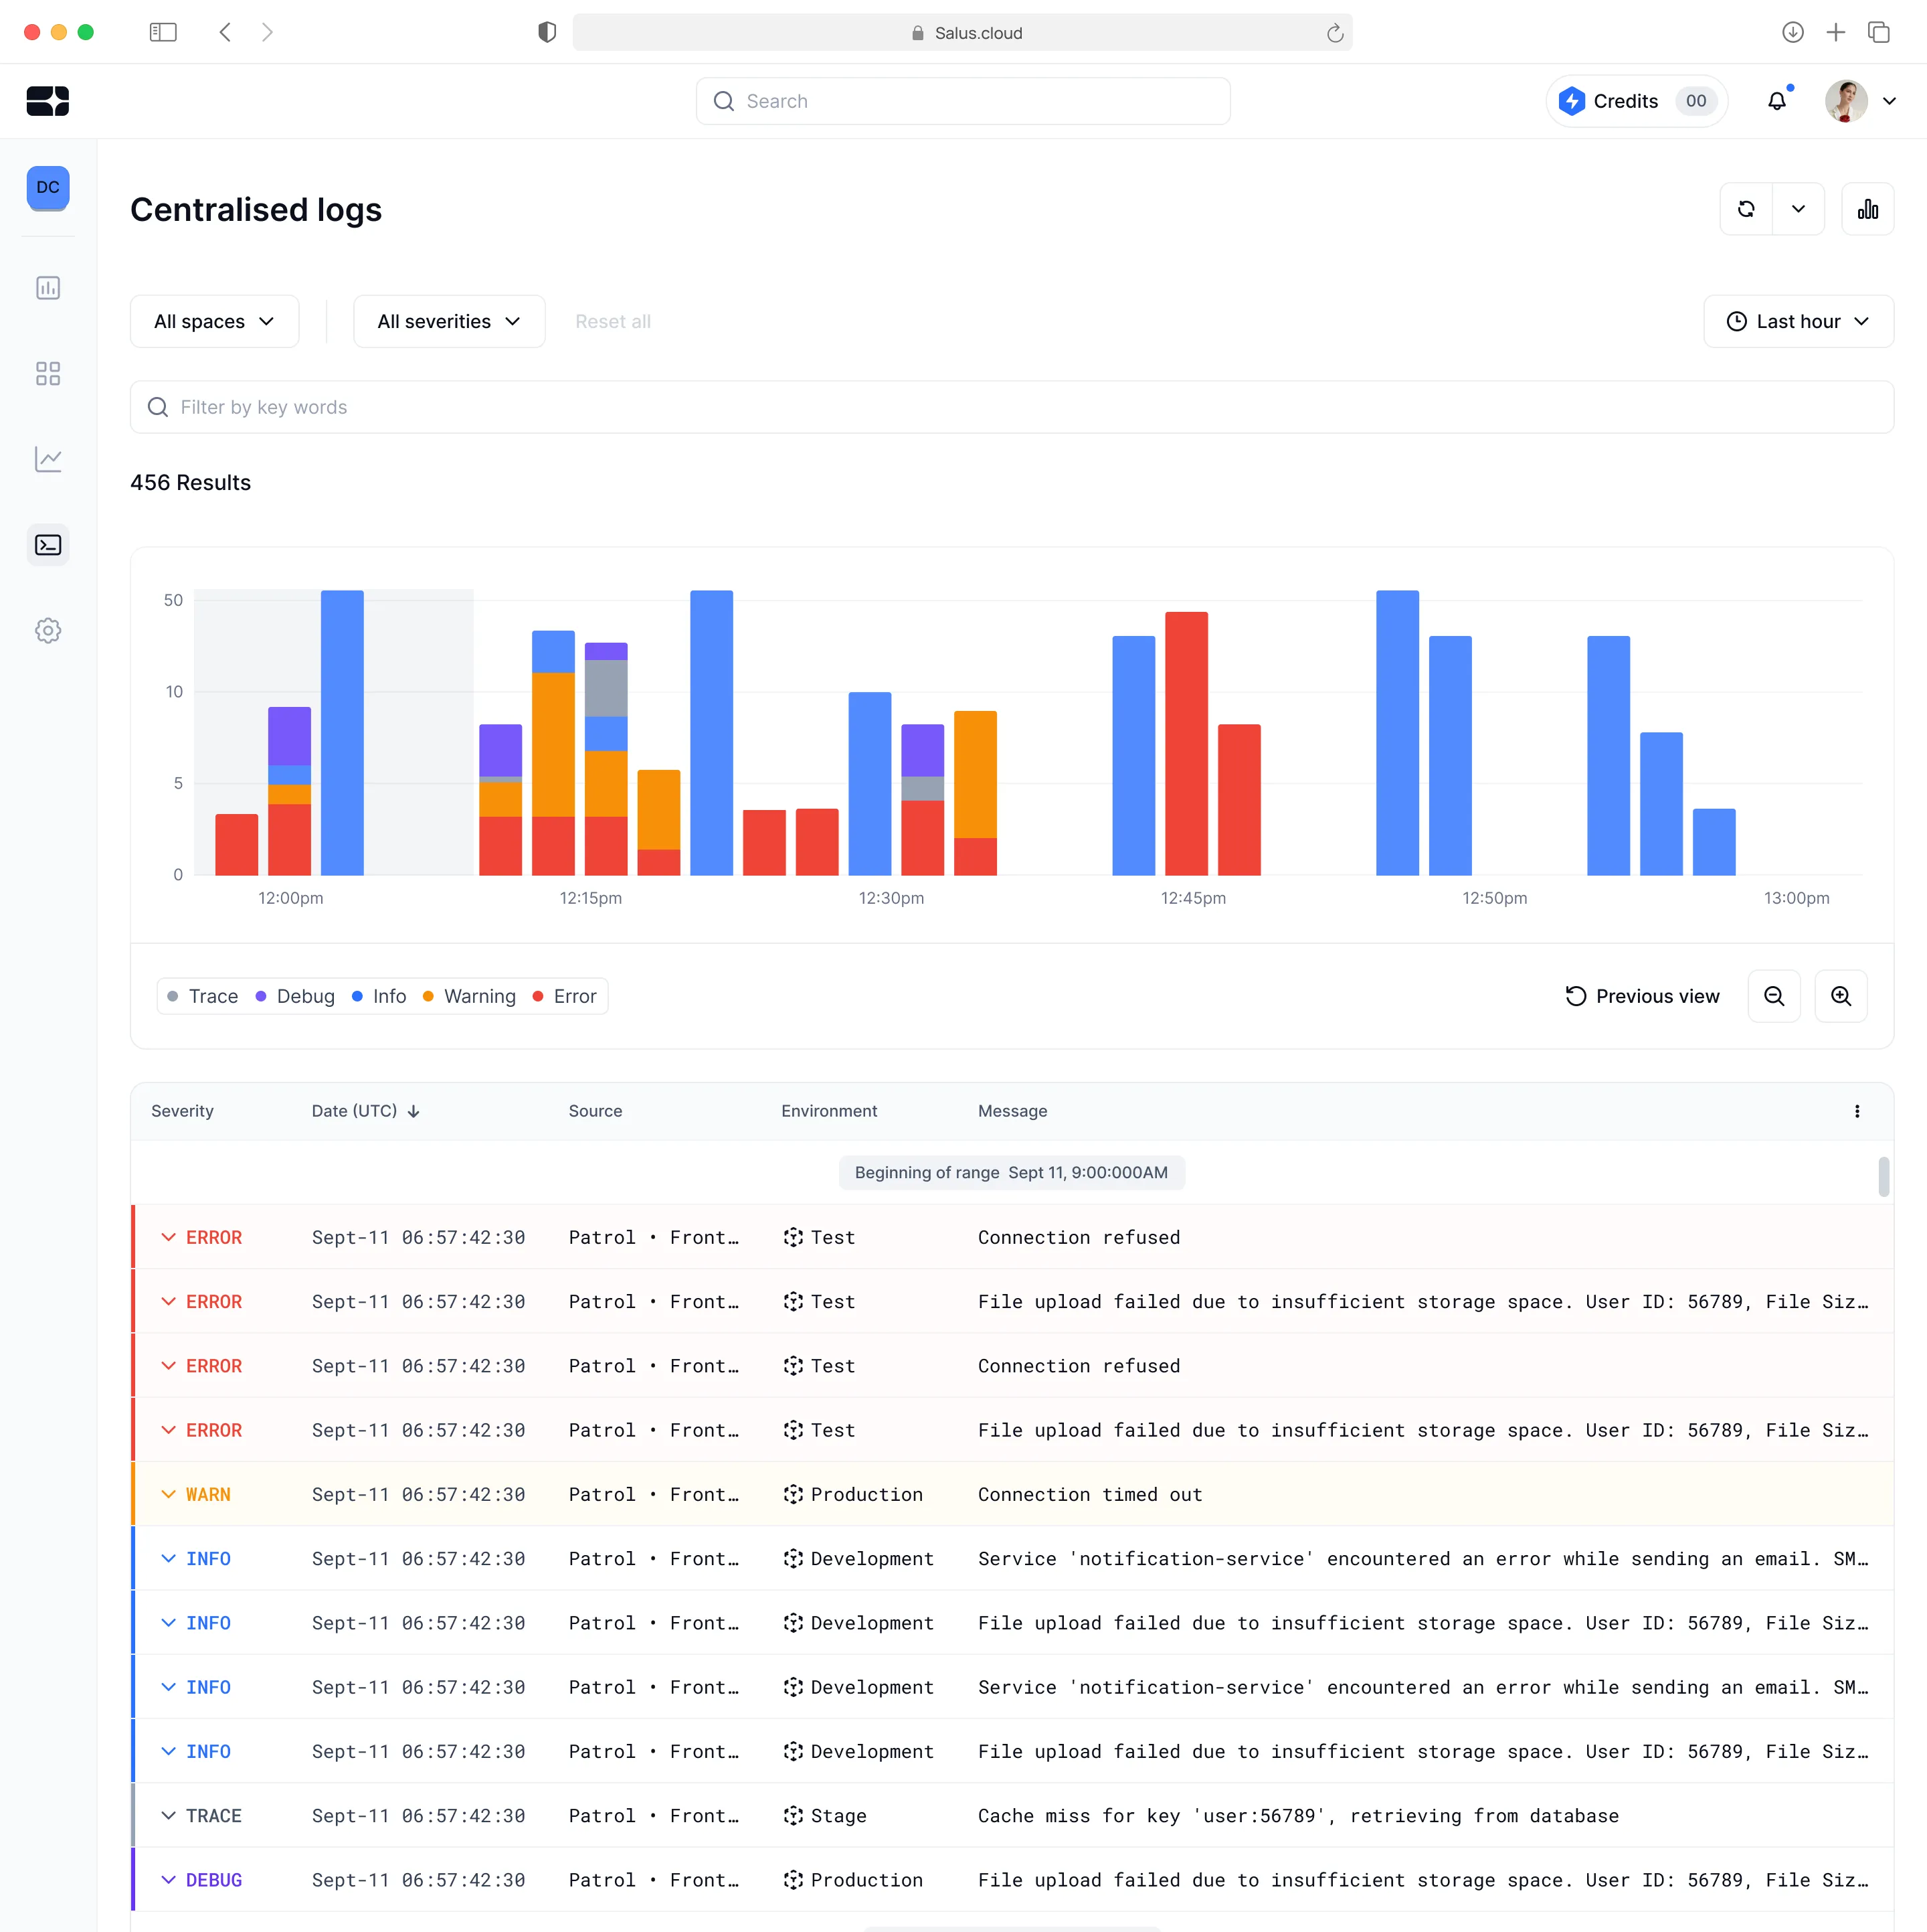
Task: Click the Filter by key words field
Action: (1012, 407)
